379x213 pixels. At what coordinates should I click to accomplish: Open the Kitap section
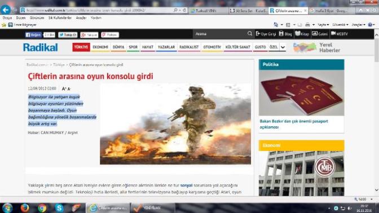[x=302, y=34]
